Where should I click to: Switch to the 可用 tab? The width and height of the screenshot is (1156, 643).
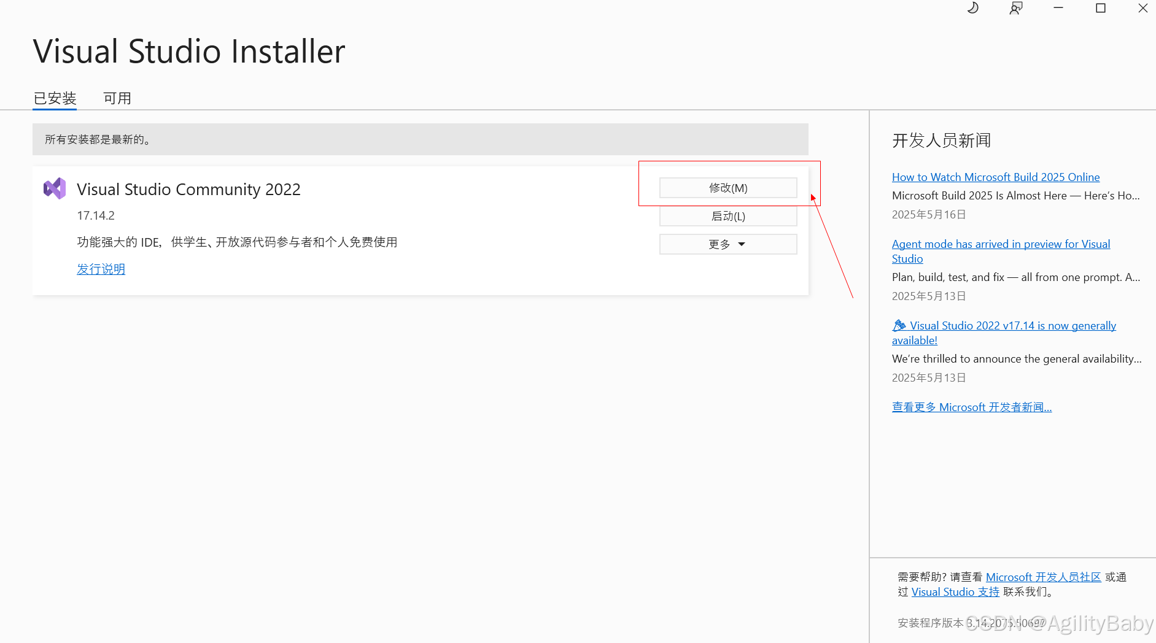117,98
